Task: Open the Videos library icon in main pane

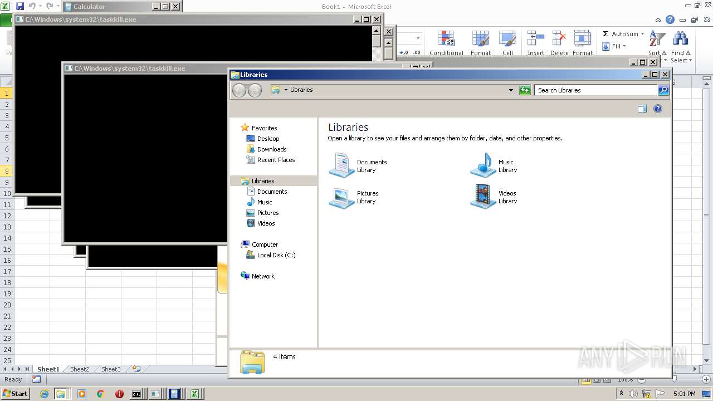Action: tap(483, 197)
